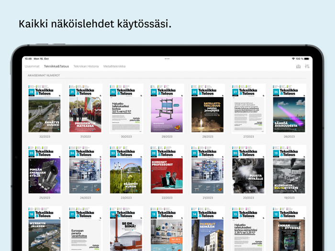Open issue 26/2023 Sähköä avaruudesta
This screenshot has height=251, width=335.
pyautogui.click(x=289, y=109)
